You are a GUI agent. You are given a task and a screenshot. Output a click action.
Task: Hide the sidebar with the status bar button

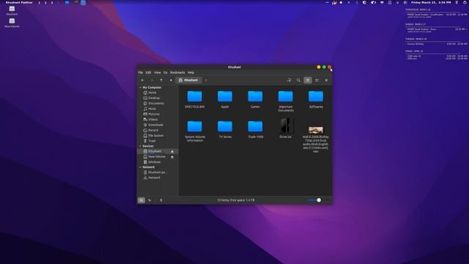pyautogui.click(x=161, y=200)
